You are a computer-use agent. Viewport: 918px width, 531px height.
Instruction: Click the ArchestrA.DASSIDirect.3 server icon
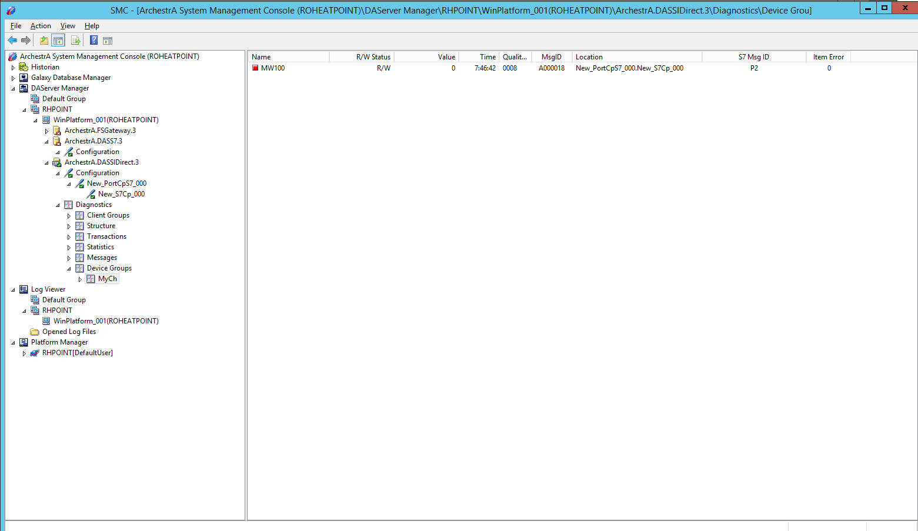pos(57,162)
